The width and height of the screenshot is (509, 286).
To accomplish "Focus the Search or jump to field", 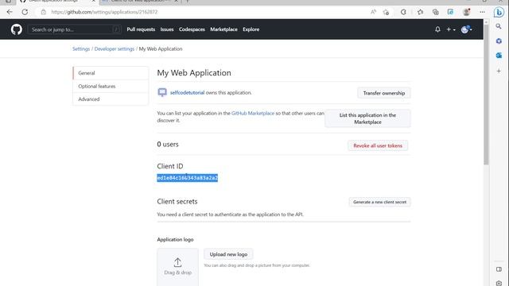I will pyautogui.click(x=74, y=29).
